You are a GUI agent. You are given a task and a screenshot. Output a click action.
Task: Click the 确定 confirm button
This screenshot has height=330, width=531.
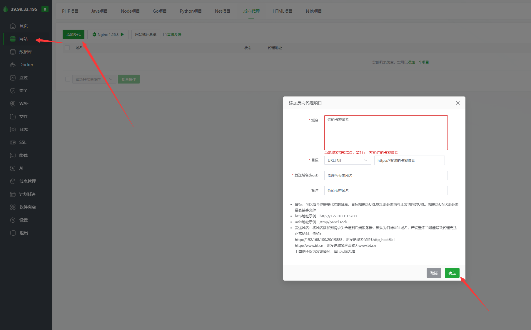(x=452, y=273)
